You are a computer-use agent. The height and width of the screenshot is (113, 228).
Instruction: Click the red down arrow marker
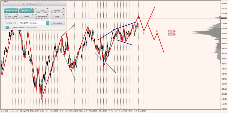tap(157, 31)
